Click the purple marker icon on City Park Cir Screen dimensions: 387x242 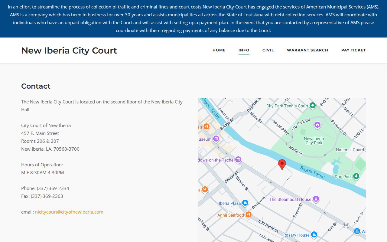(x=317, y=125)
